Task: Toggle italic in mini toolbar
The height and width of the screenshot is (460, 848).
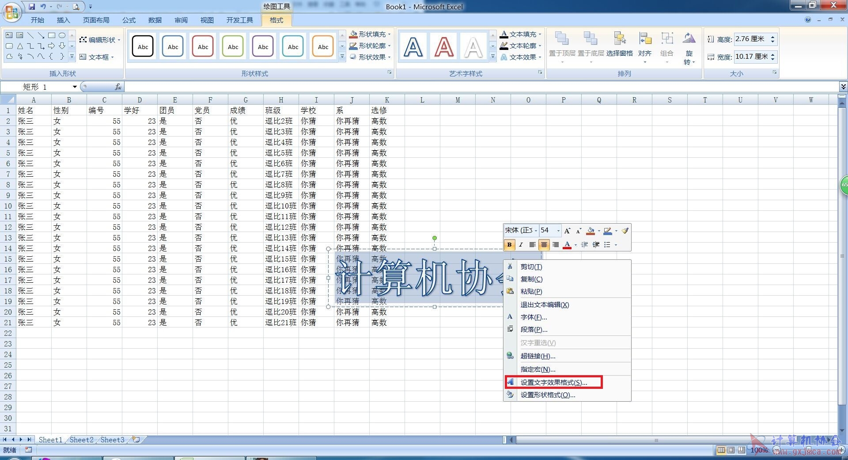Action: pos(521,245)
